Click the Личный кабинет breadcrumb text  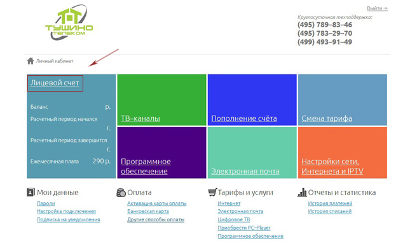tap(55, 61)
